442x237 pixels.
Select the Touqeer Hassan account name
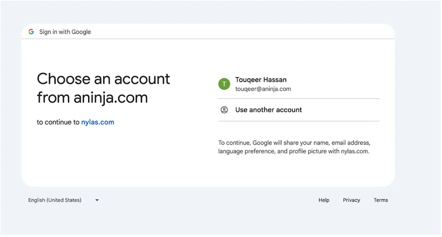tap(261, 80)
